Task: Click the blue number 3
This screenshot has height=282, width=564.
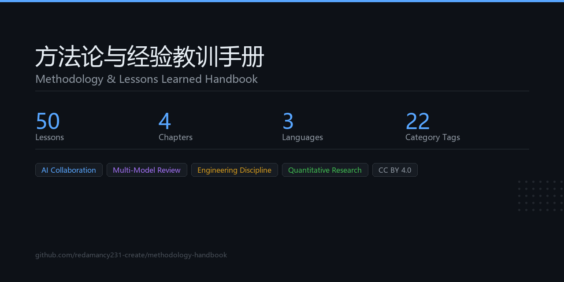Action: tap(288, 121)
